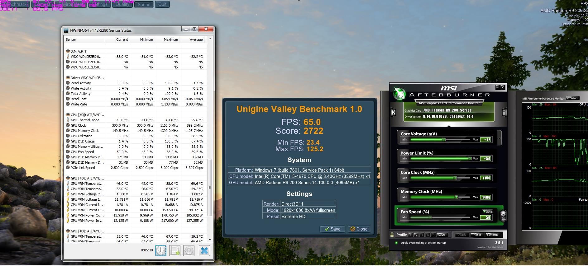Open HWiNFO sensor settings gear icon
588x266 pixels.
click(189, 250)
